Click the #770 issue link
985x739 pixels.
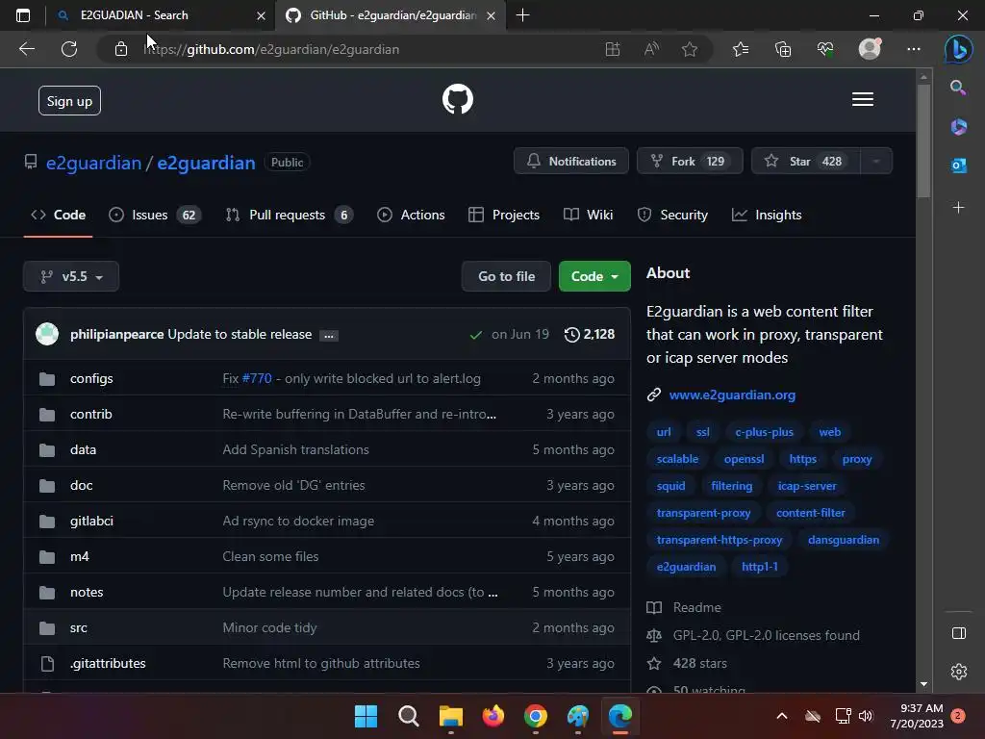257,378
